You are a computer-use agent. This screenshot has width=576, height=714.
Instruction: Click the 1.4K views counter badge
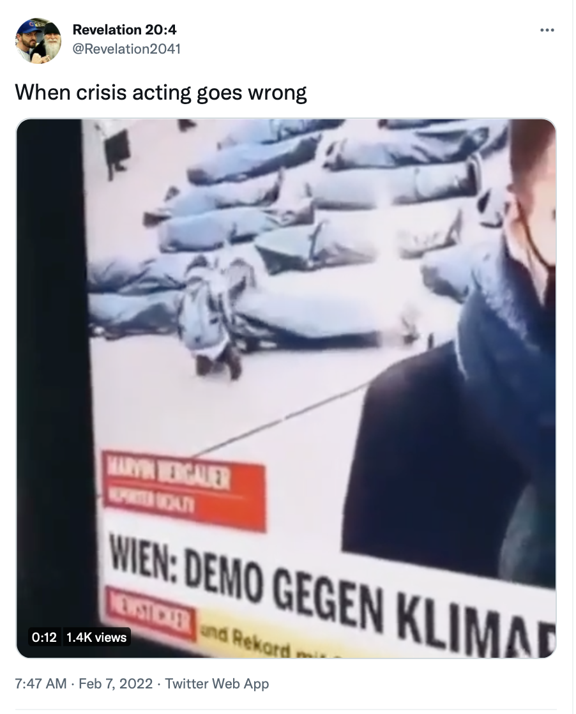[x=96, y=637]
